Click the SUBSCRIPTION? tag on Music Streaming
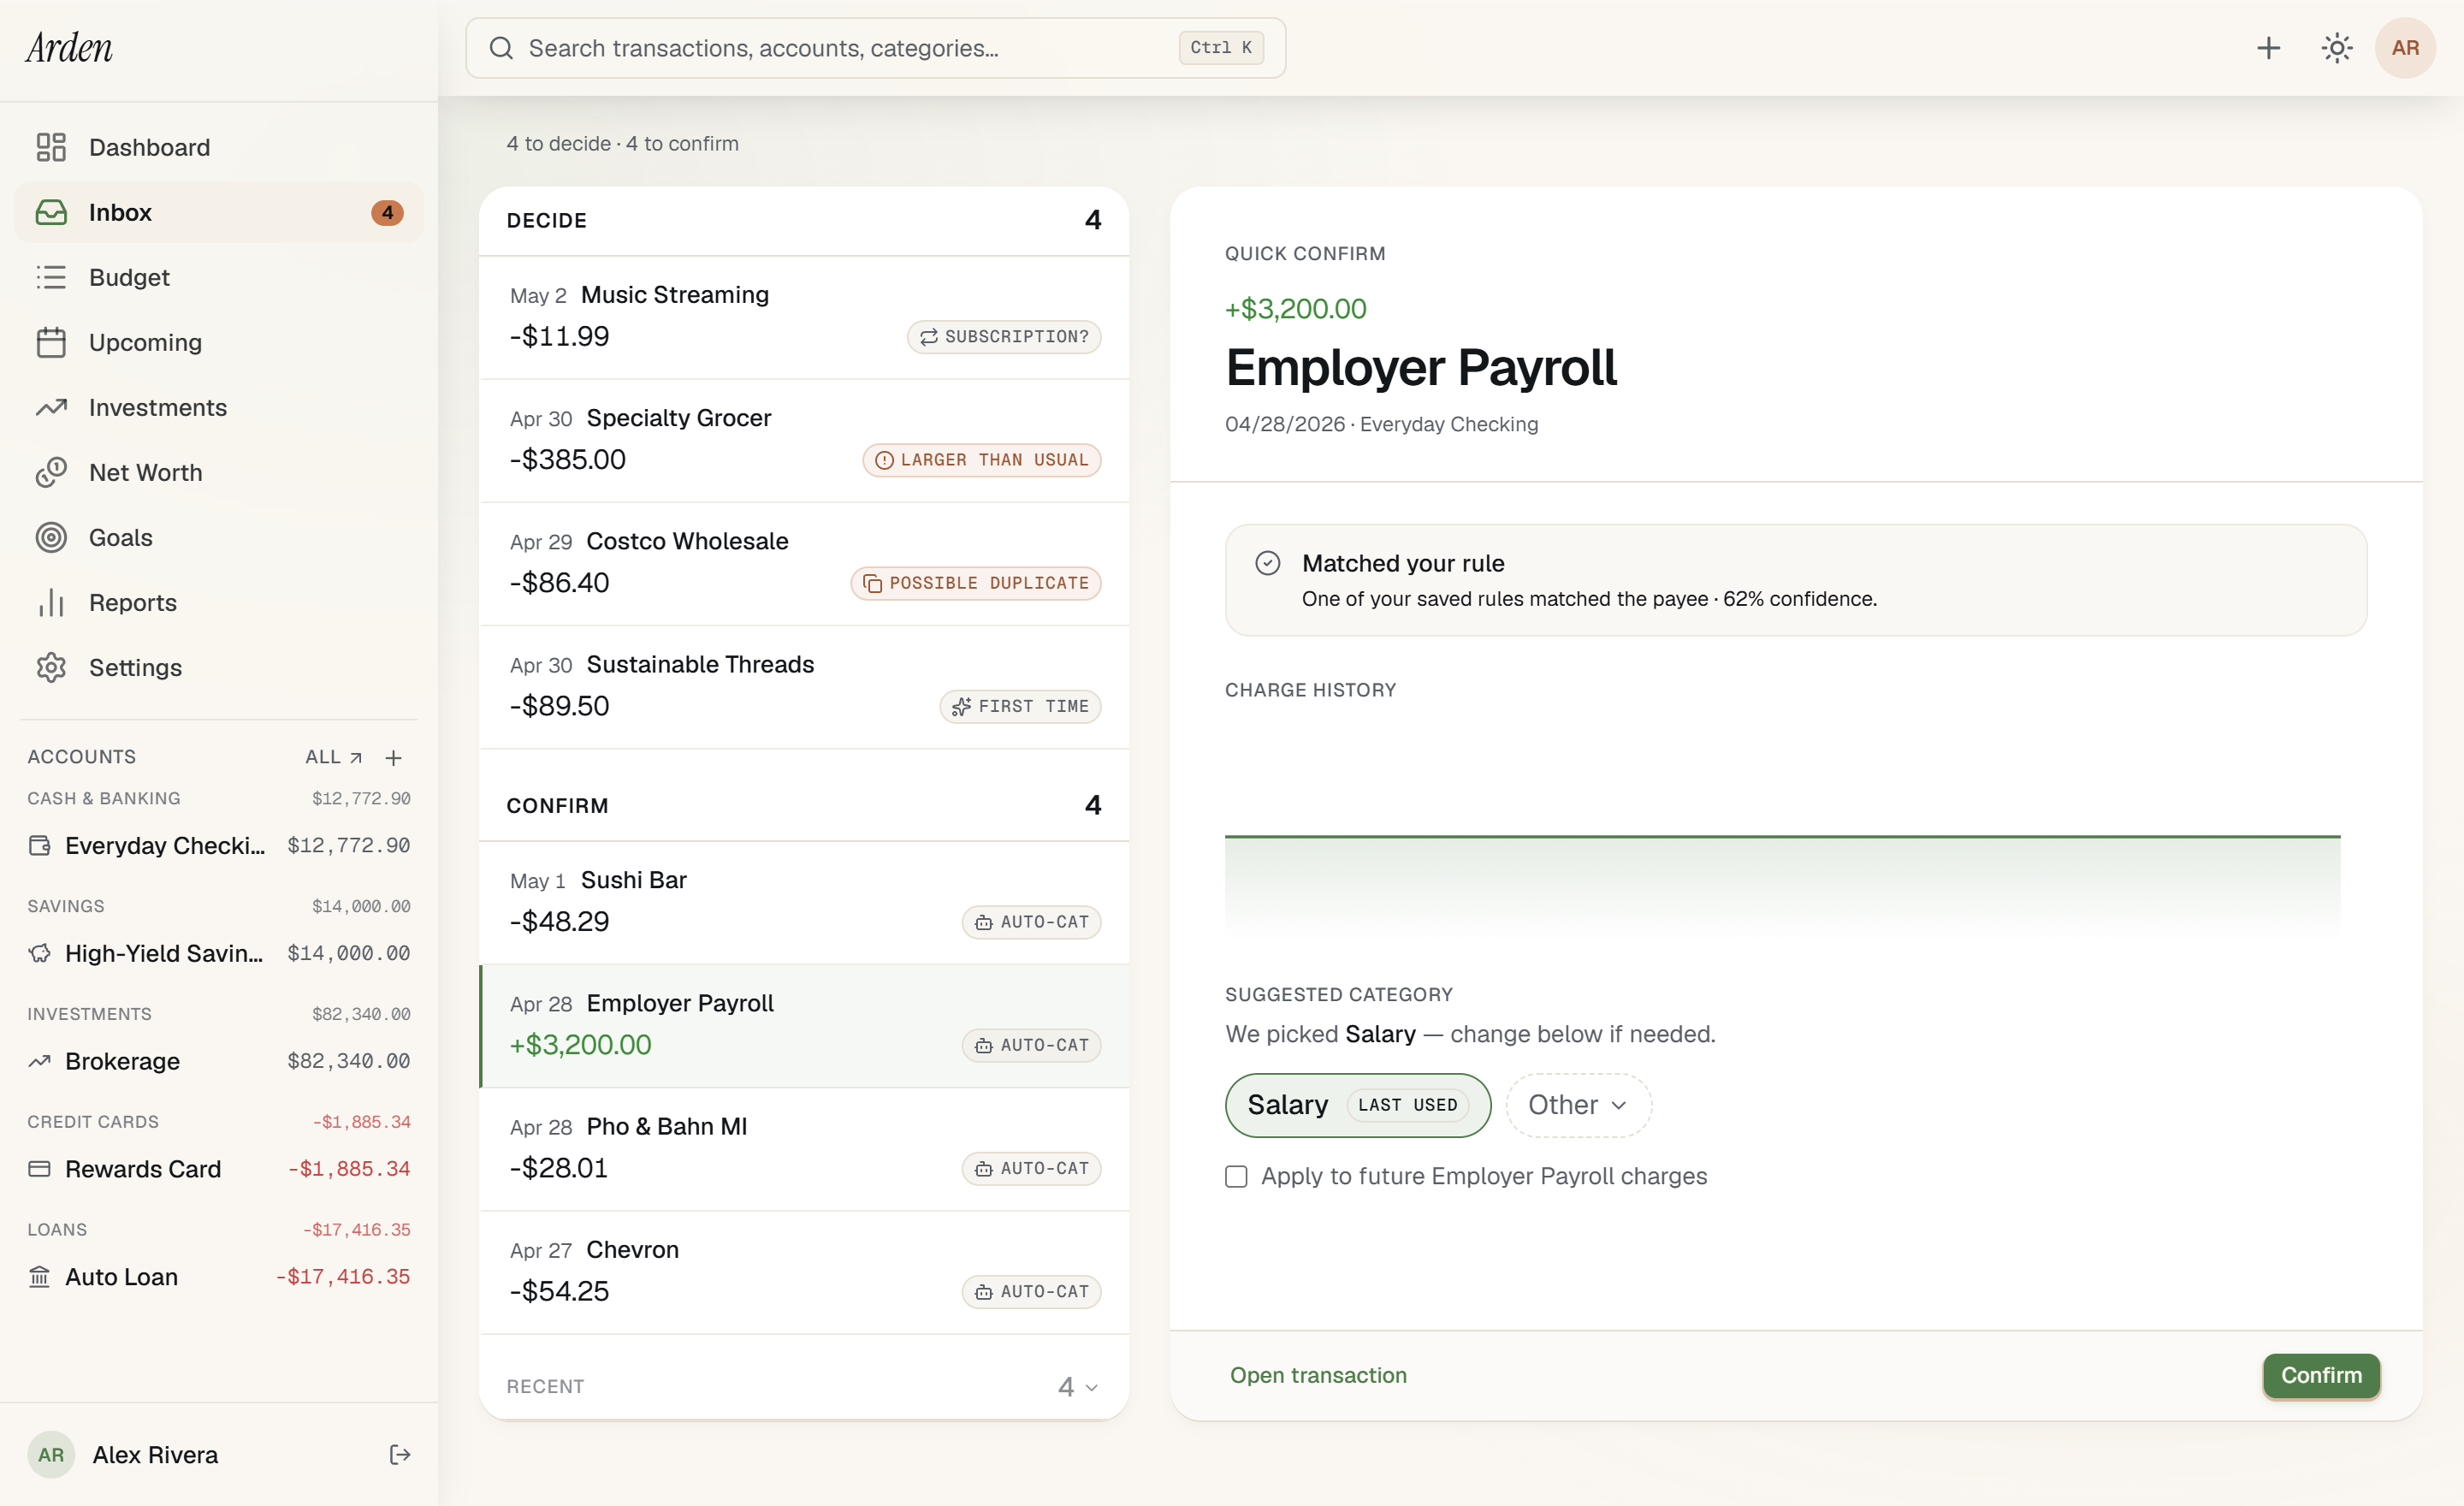 pyautogui.click(x=1004, y=337)
